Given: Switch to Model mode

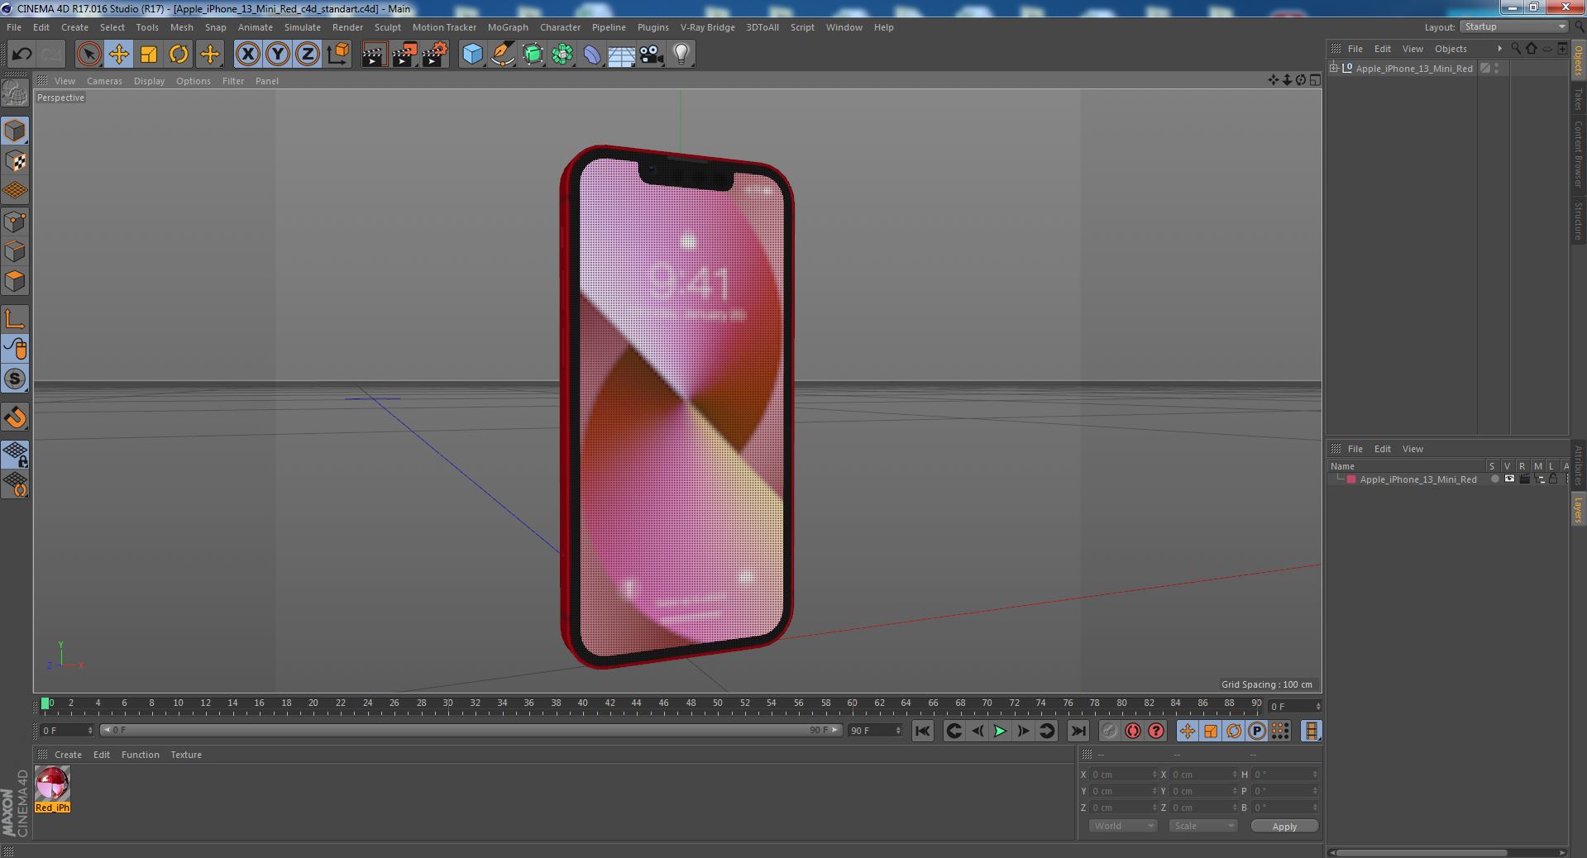Looking at the screenshot, I should click(x=15, y=131).
